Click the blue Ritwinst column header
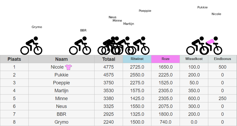 point(137,59)
